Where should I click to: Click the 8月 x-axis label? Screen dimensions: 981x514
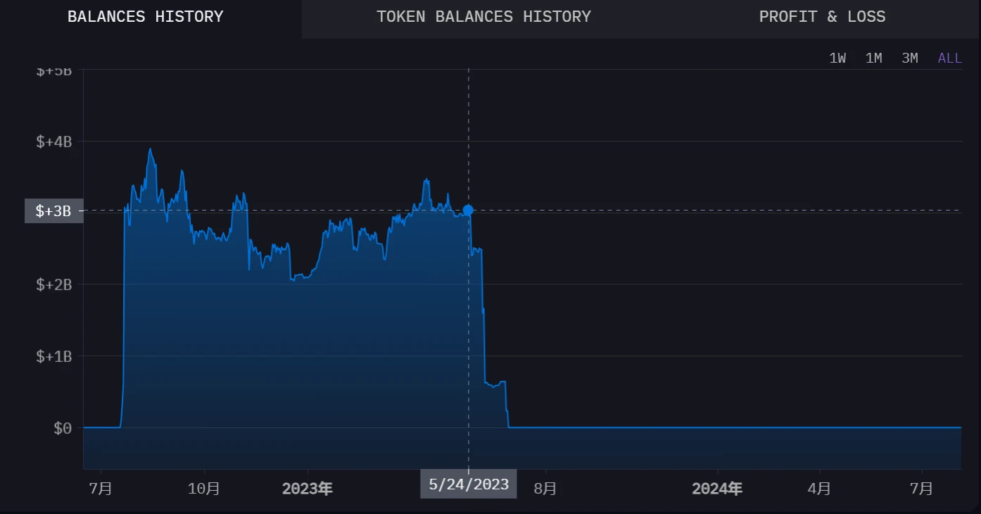tap(545, 489)
